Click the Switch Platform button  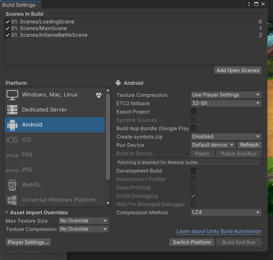click(192, 242)
